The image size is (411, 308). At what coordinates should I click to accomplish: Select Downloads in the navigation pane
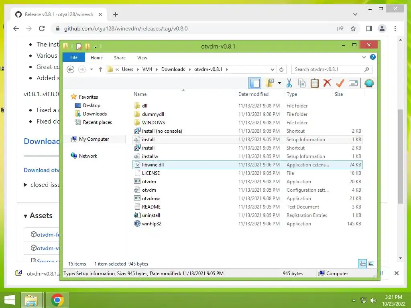tap(95, 113)
